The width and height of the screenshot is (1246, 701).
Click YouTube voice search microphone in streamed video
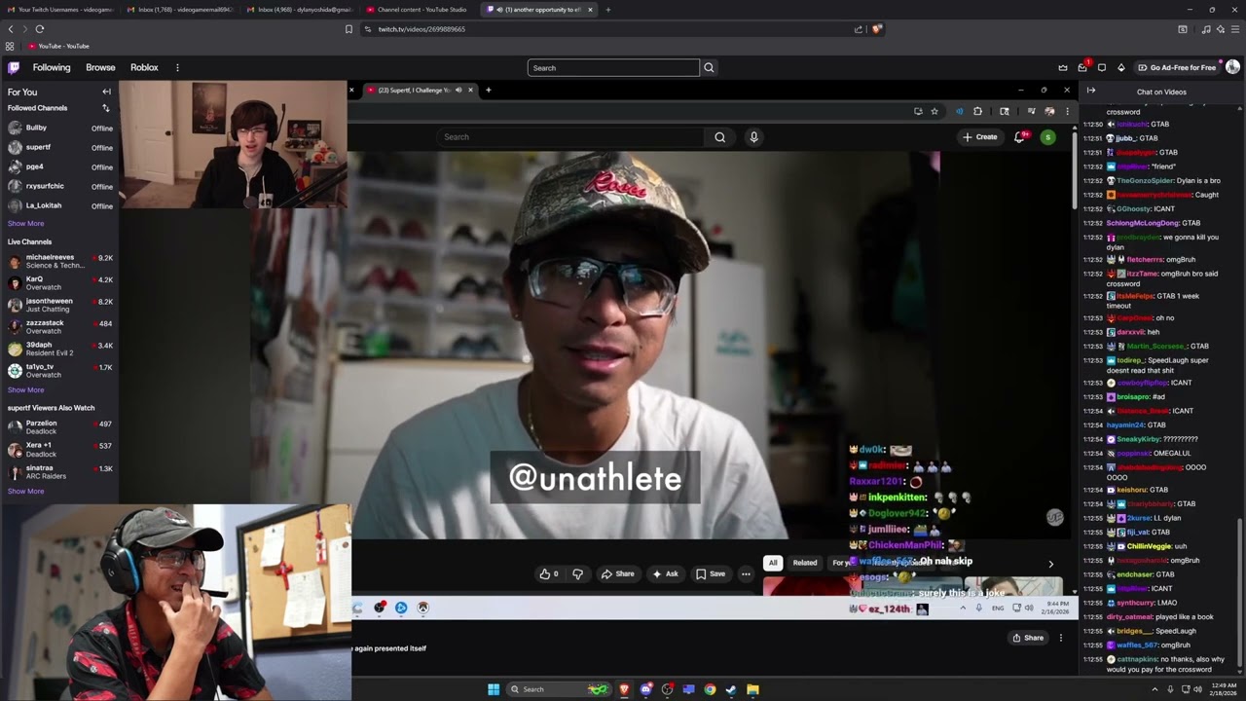(753, 137)
